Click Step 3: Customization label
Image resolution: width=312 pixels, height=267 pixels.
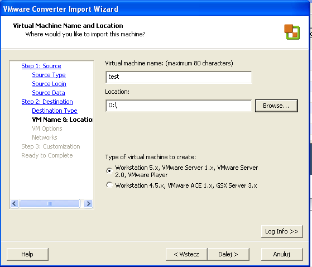tap(51, 146)
